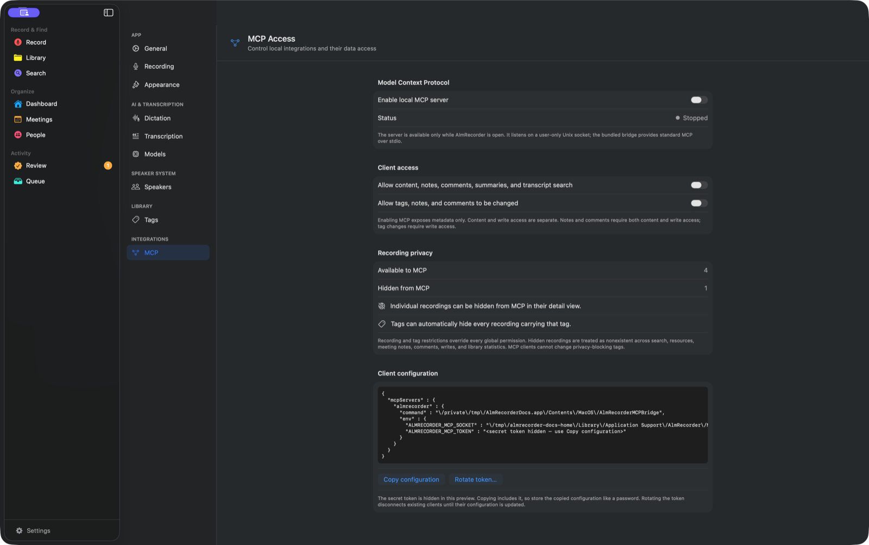The height and width of the screenshot is (545, 869).
Task: Click the ALMRECORDER_MCP_TOKEN line
Action: 515,432
